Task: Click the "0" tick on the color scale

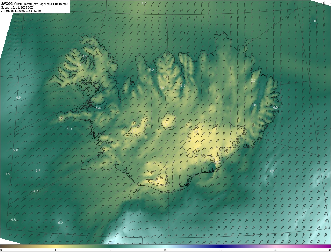Action: coord(1,250)
